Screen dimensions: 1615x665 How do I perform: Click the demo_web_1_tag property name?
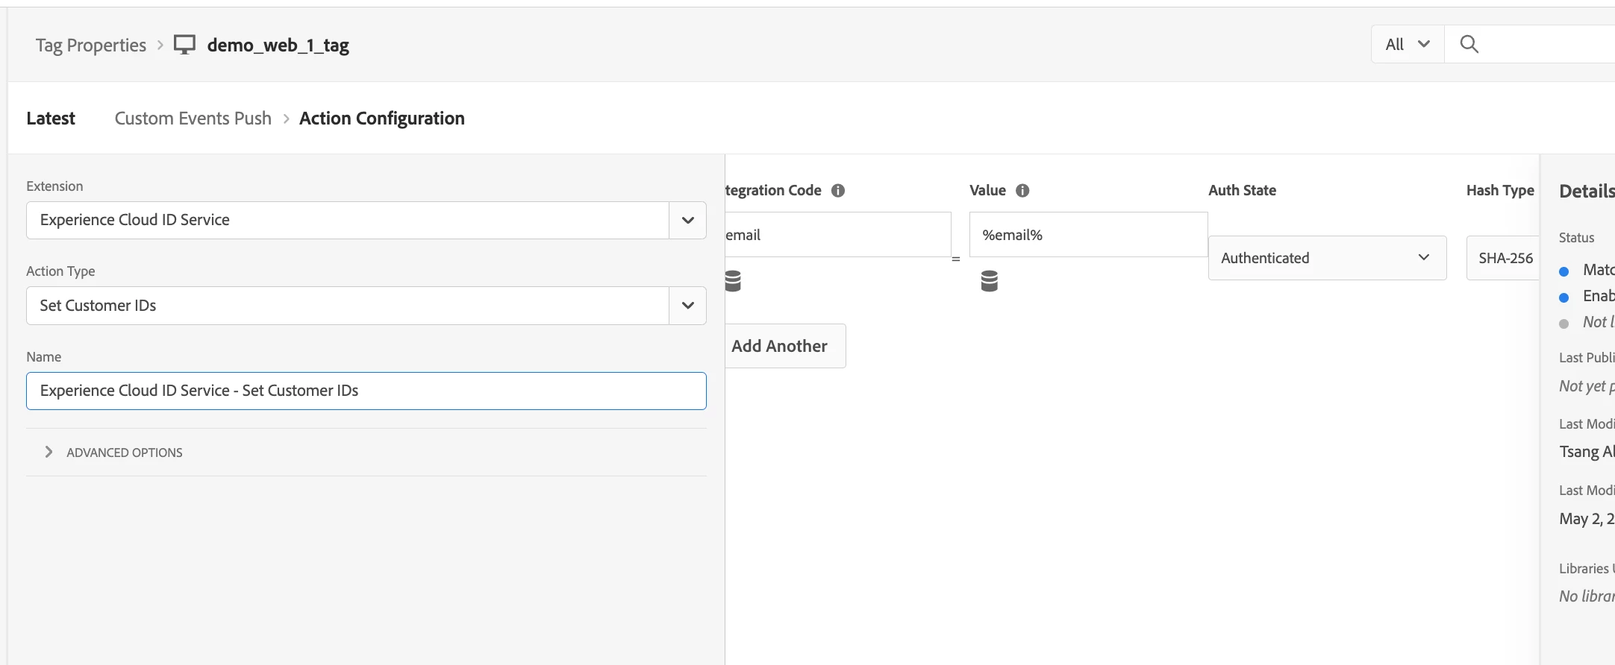click(x=278, y=45)
